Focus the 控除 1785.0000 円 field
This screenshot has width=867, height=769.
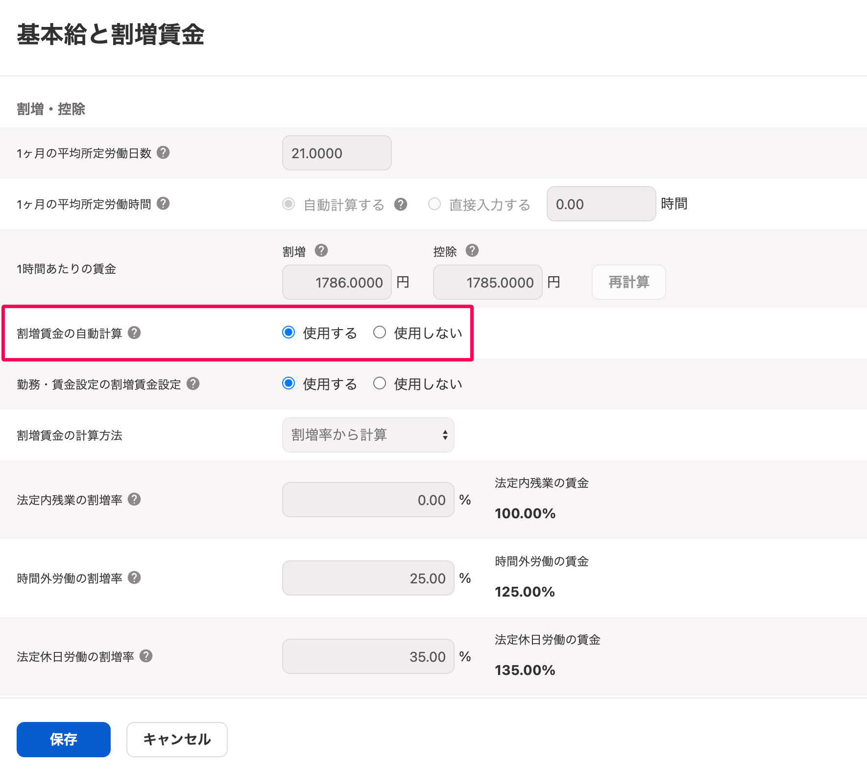pyautogui.click(x=488, y=282)
